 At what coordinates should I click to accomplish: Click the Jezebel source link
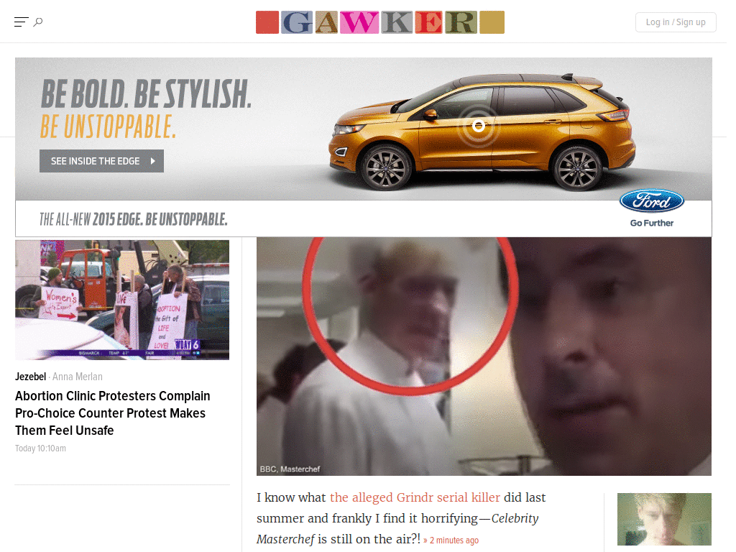(30, 377)
